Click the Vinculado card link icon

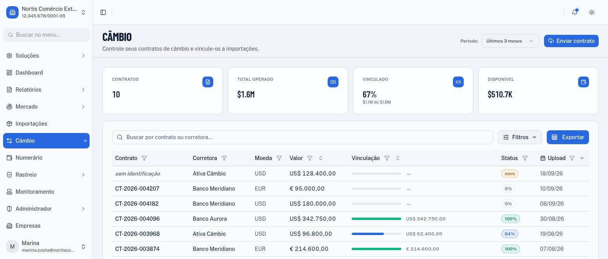(x=458, y=82)
